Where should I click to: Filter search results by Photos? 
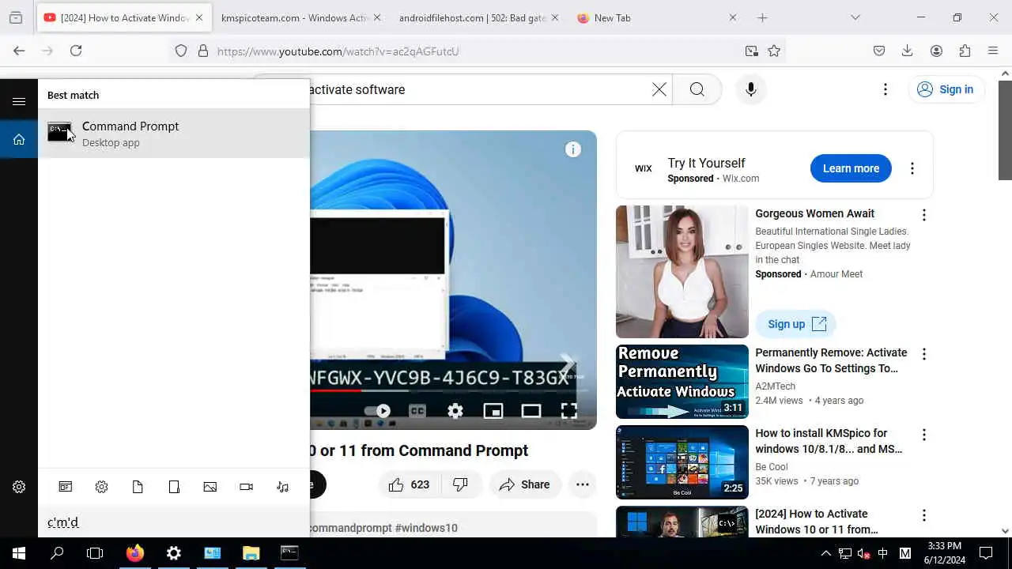pos(210,487)
